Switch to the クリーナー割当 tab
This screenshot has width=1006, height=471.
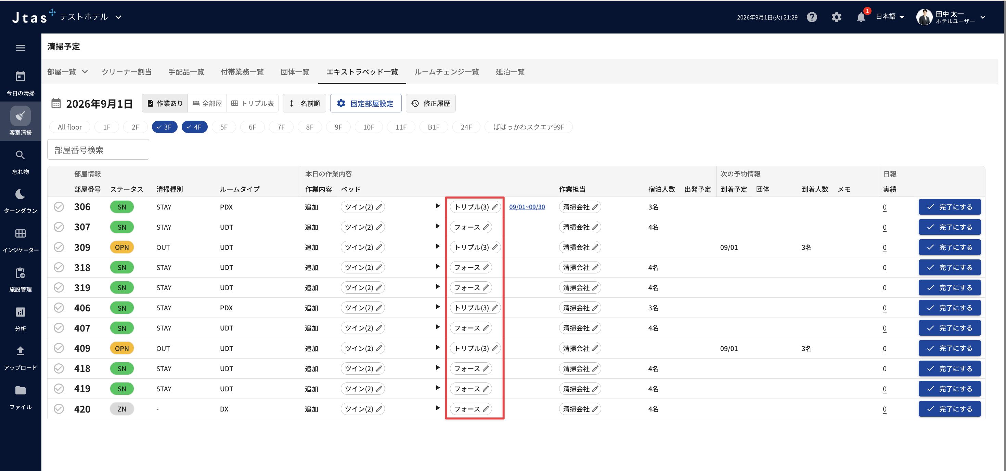127,72
